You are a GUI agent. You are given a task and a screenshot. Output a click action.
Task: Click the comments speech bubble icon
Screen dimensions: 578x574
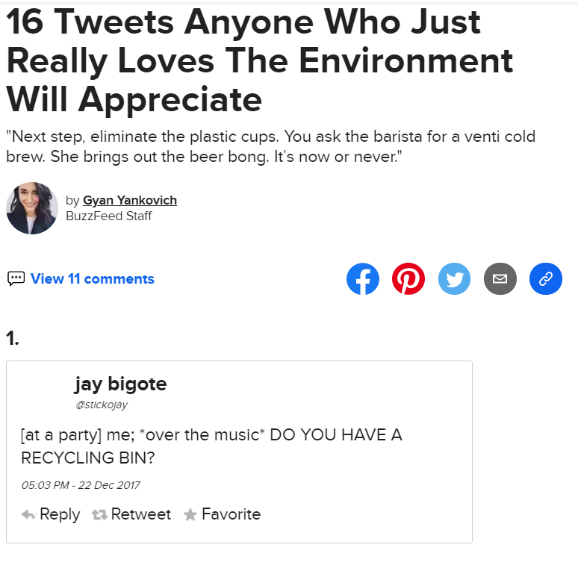pyautogui.click(x=16, y=279)
